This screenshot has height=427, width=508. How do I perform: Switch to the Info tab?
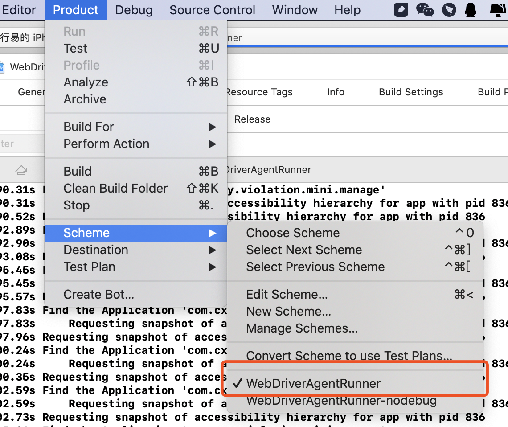pyautogui.click(x=336, y=92)
